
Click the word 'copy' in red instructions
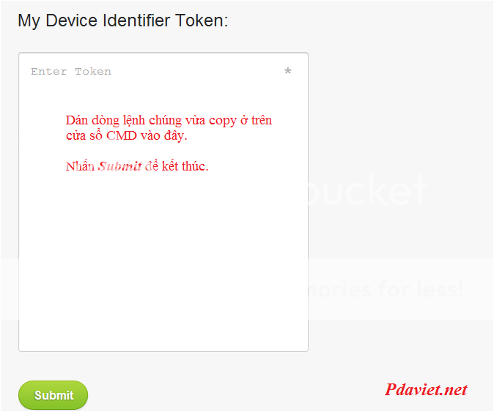point(223,121)
